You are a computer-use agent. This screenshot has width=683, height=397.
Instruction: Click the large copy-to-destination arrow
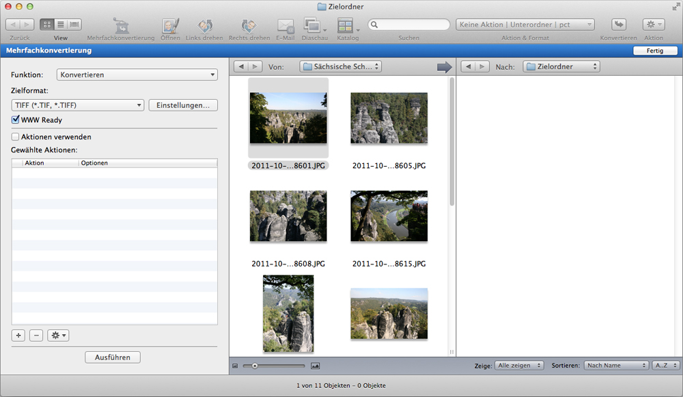coord(445,66)
